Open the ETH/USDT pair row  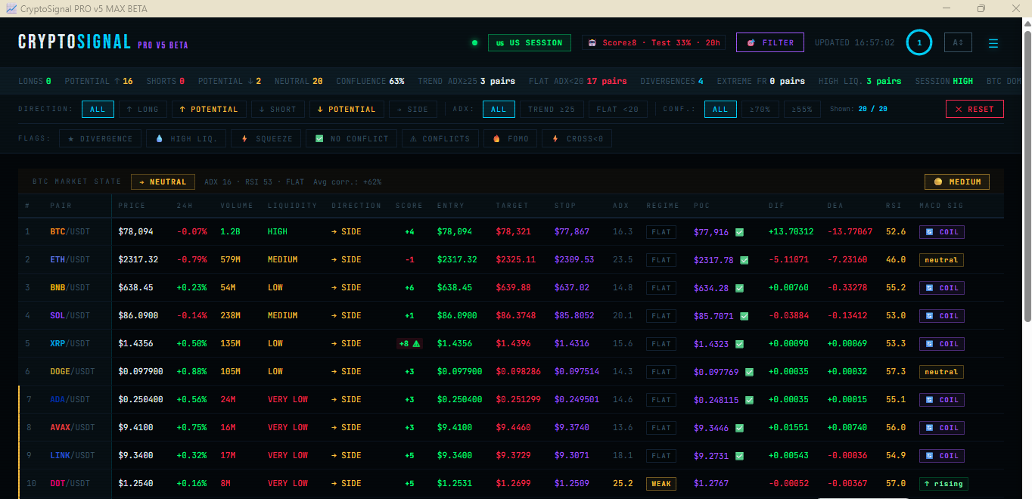[x=511, y=260]
